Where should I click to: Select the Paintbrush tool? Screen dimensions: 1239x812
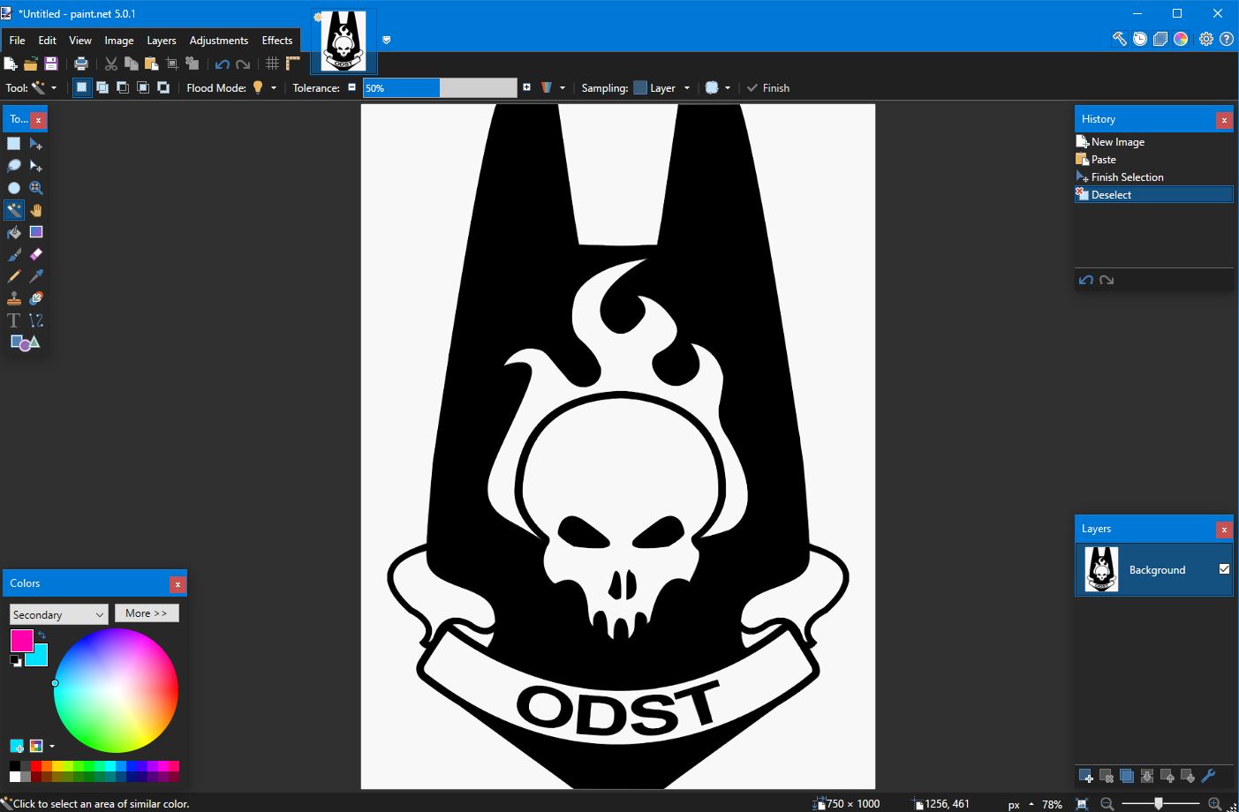[x=14, y=254]
